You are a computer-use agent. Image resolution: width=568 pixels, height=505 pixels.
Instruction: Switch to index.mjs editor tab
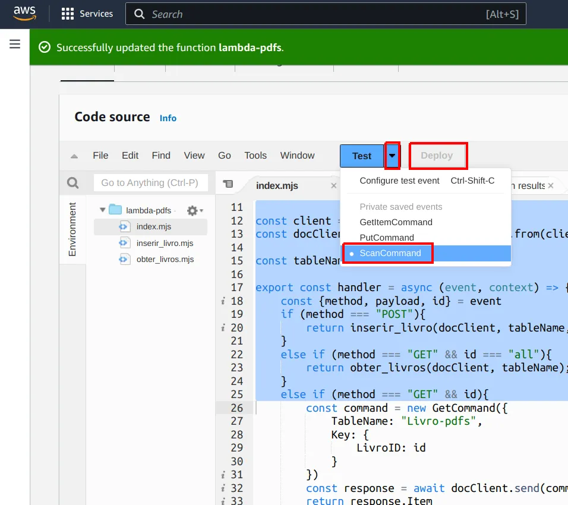tap(277, 186)
